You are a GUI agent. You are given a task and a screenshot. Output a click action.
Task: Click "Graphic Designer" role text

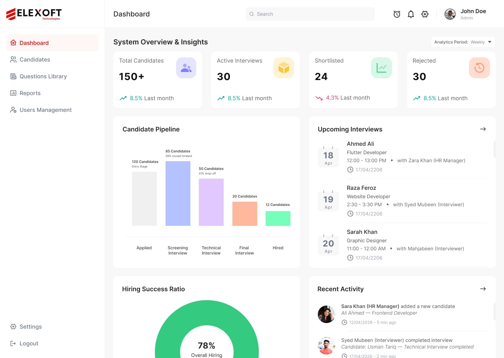tap(367, 241)
